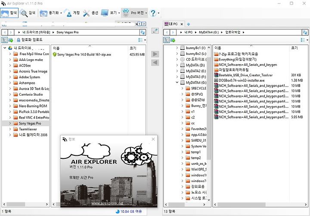Select DOSBox0.74-win32-installer.exe file
The width and height of the screenshot is (310, 216).
(x=239, y=80)
